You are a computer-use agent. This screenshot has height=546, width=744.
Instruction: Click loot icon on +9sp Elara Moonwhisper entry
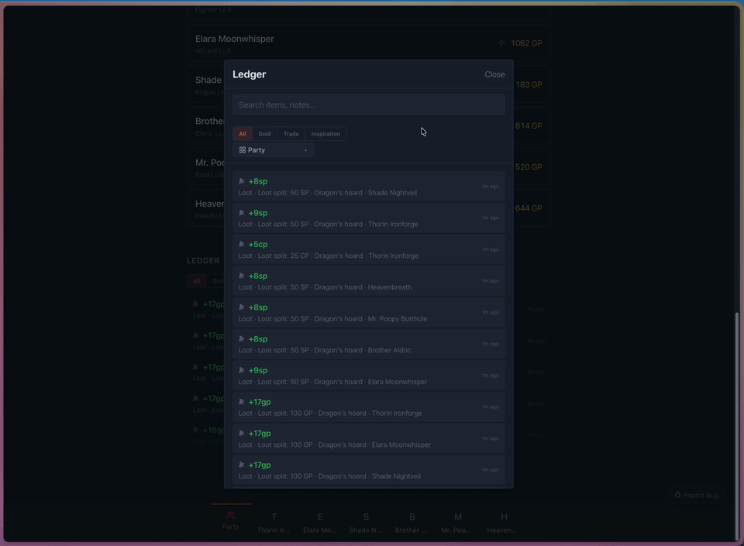click(242, 370)
